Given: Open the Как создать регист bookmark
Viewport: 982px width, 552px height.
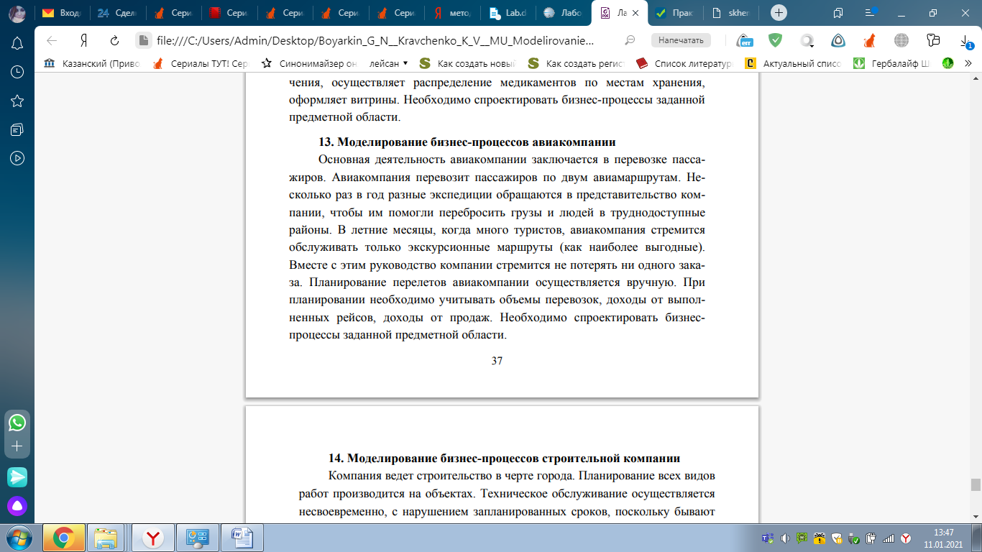Looking at the screenshot, I should coord(576,63).
